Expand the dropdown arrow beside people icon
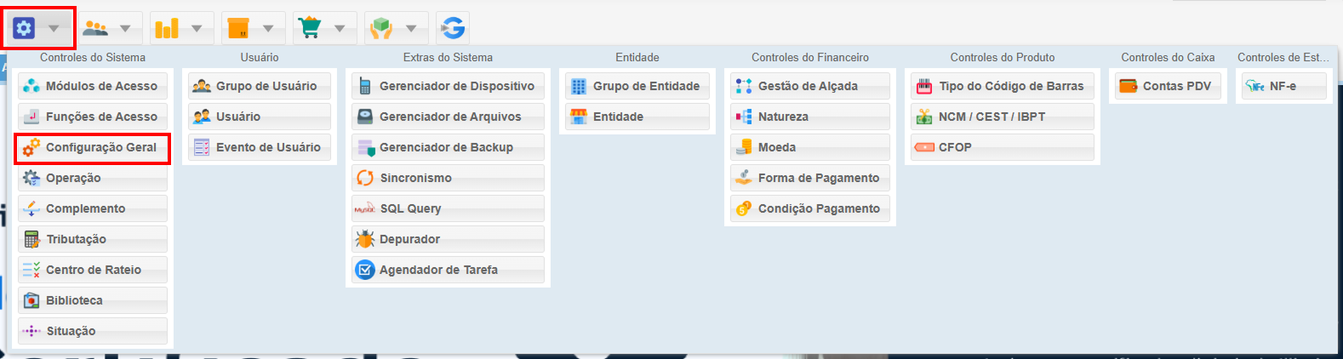 coord(126,29)
